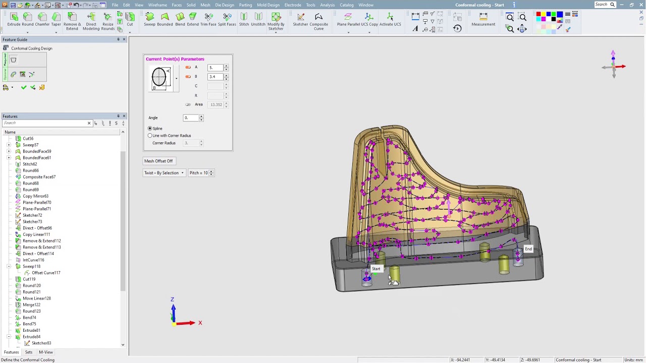Expand the Plane Parallel dropdown arrow
Screen dimensions: 646x363
348,33
